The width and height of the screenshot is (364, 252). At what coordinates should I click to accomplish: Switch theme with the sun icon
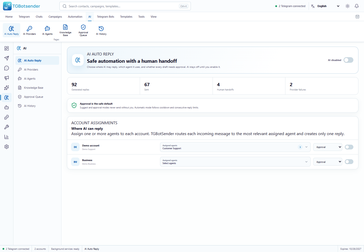point(348,6)
